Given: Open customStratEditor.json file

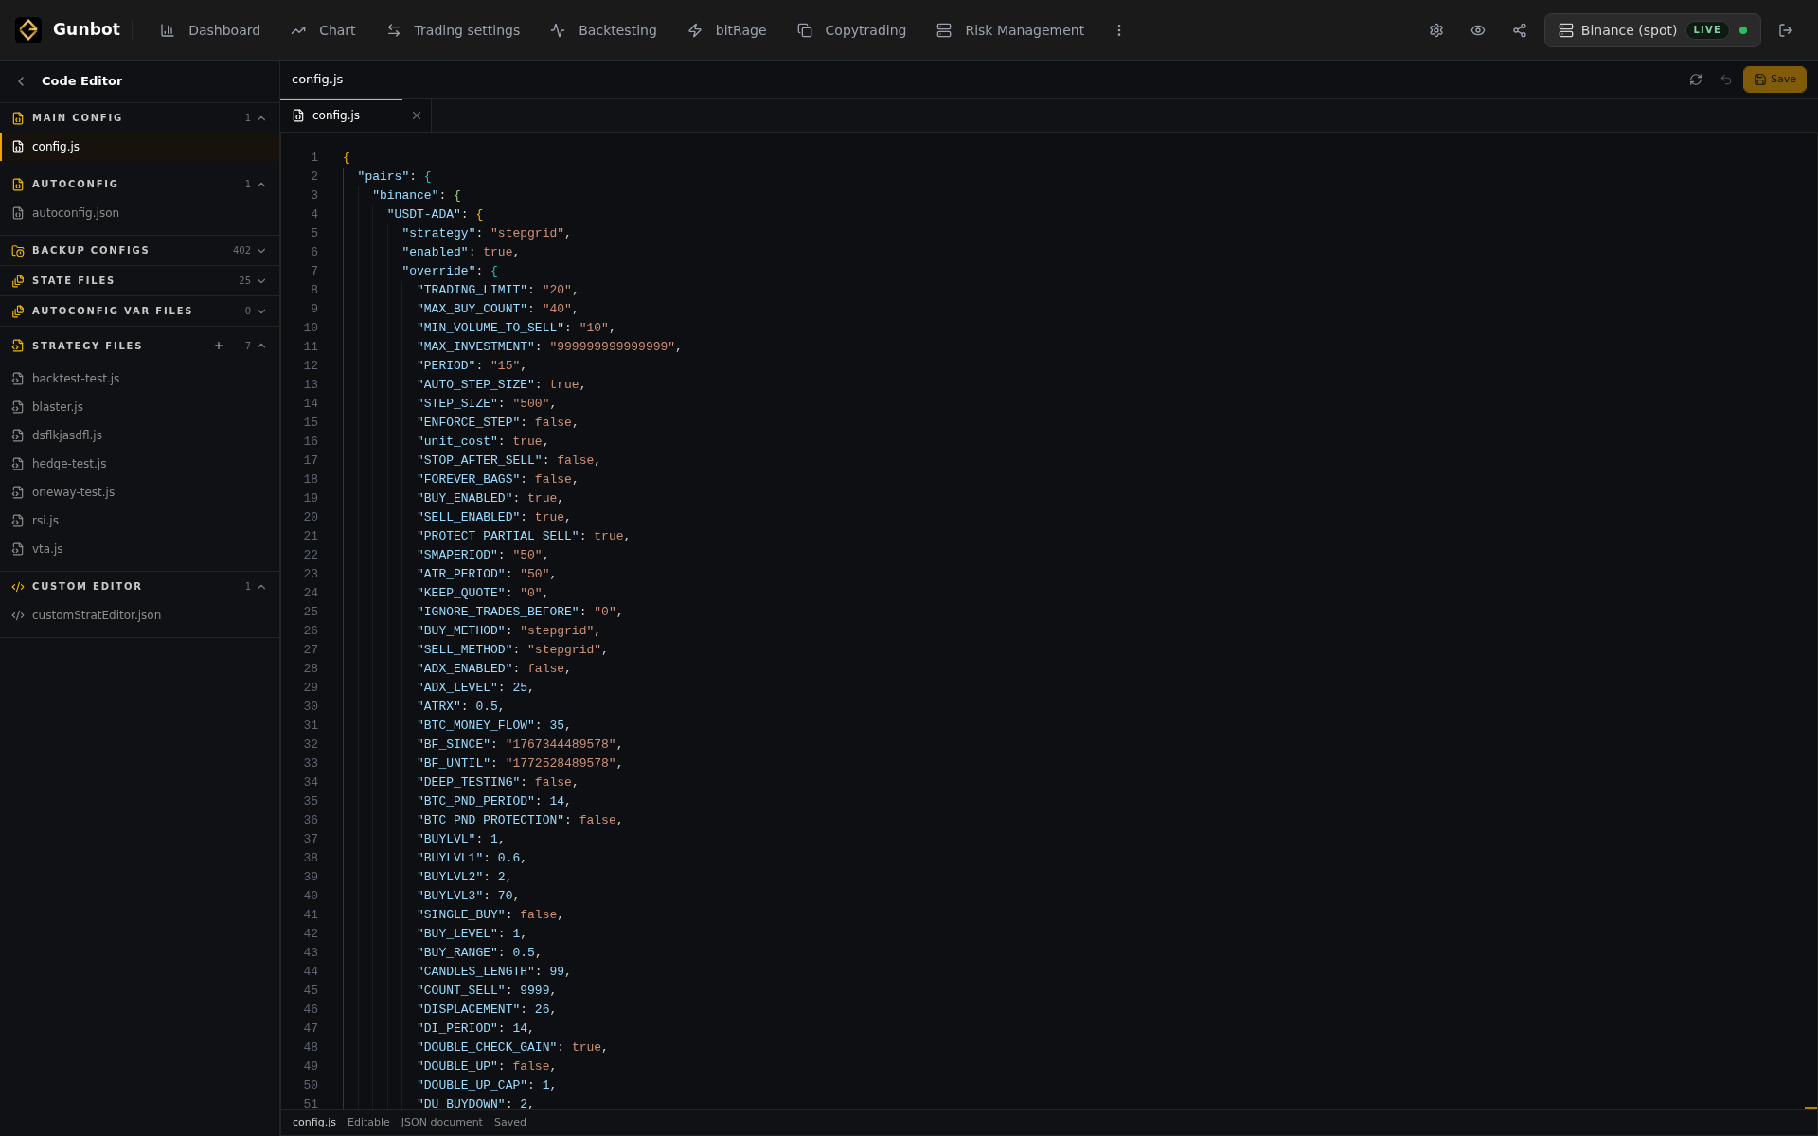Looking at the screenshot, I should click(140, 615).
